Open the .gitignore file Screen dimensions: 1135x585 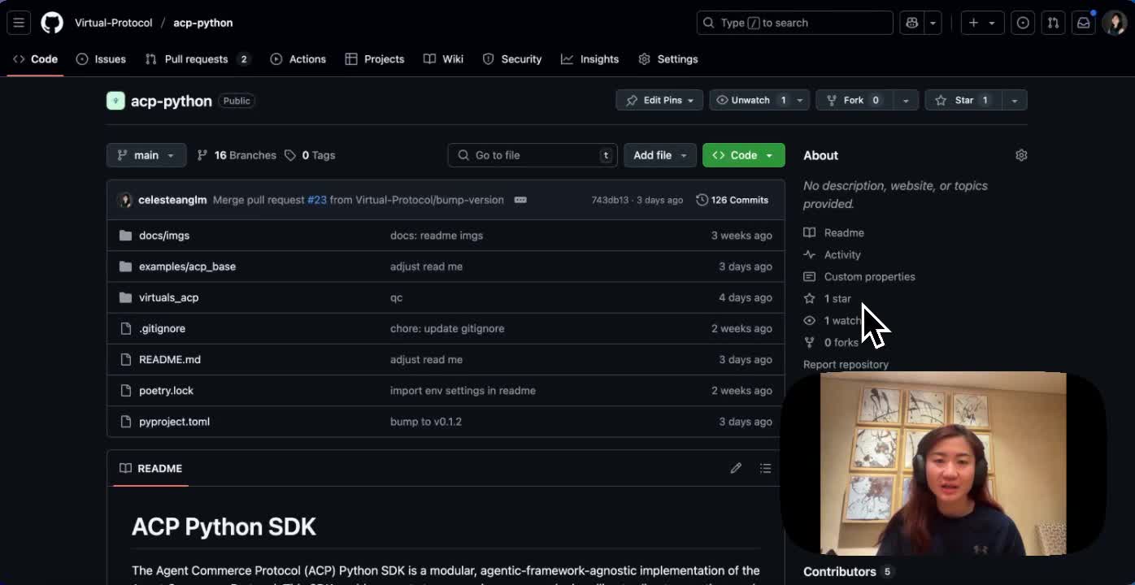[x=162, y=328]
